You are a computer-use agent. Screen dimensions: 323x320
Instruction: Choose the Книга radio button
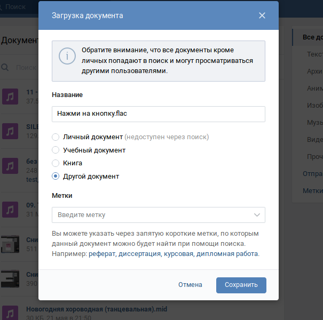click(x=56, y=163)
